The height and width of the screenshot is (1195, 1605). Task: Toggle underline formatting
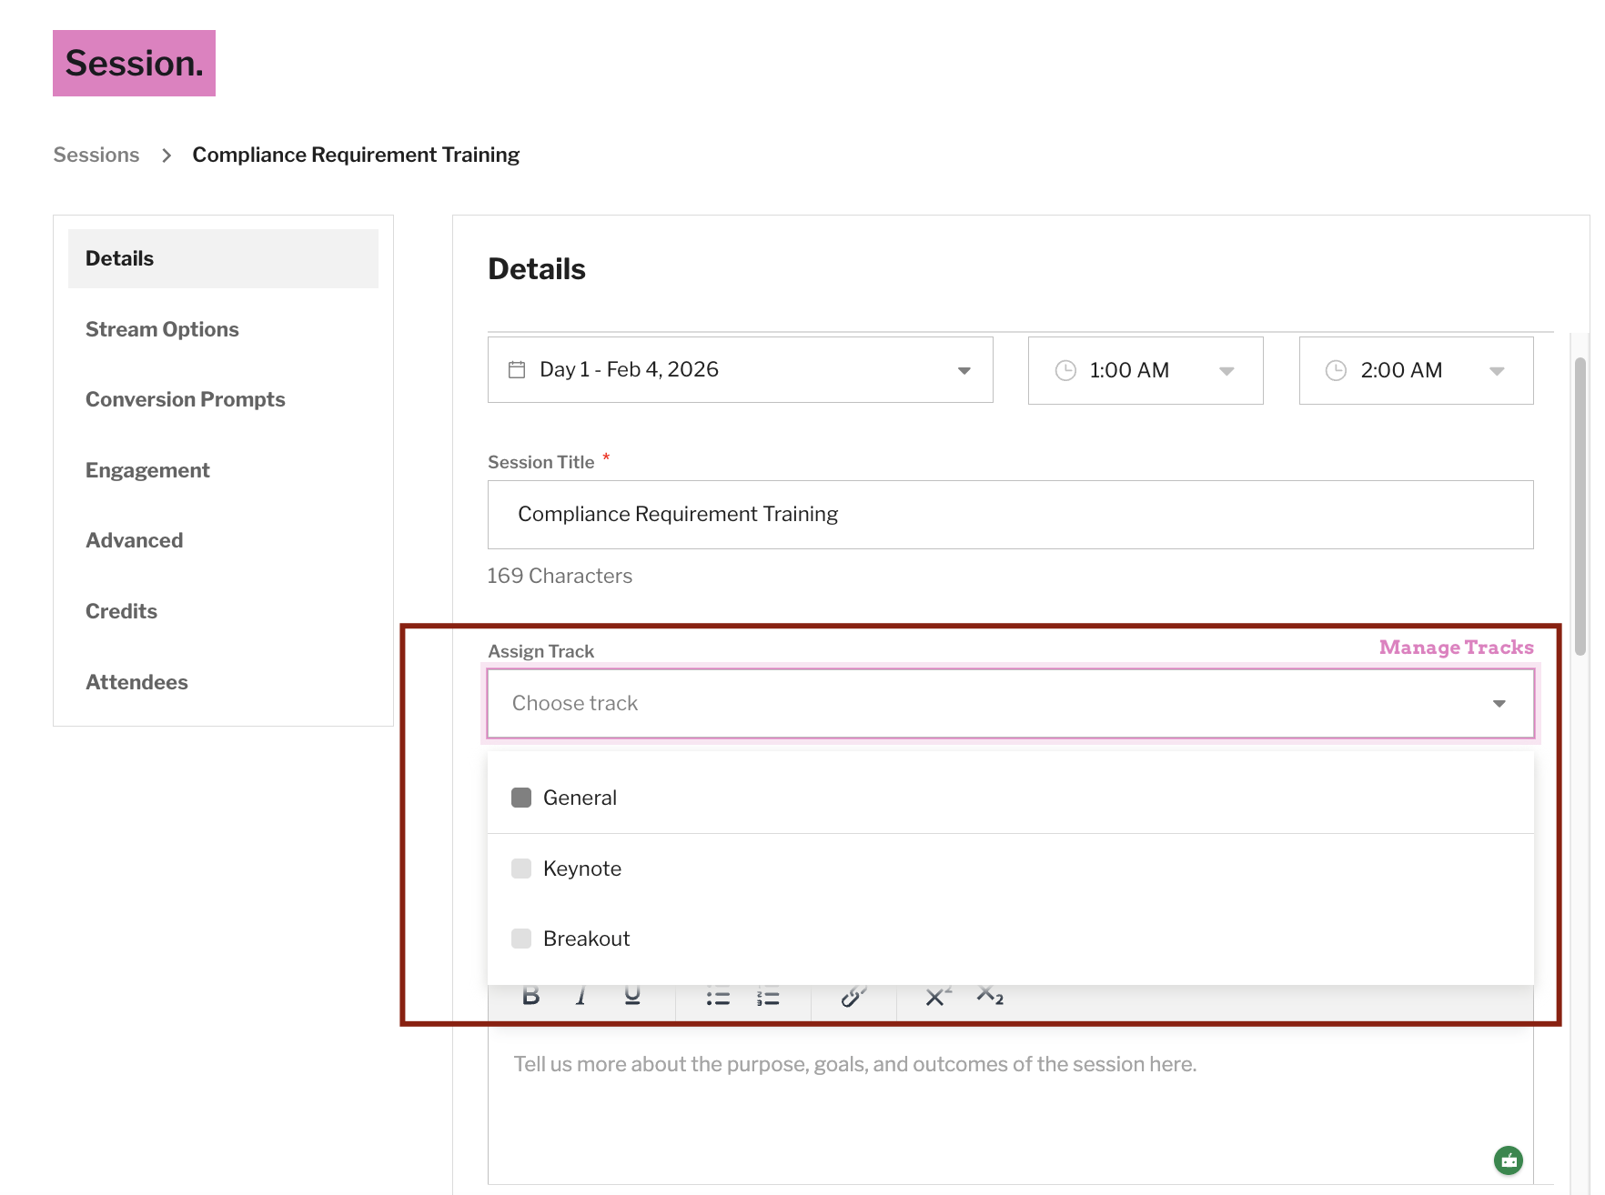(632, 998)
